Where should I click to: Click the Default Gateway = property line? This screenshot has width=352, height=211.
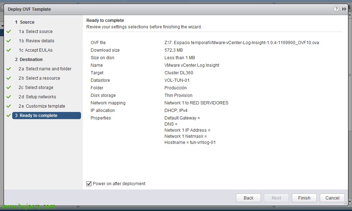tap(182, 118)
